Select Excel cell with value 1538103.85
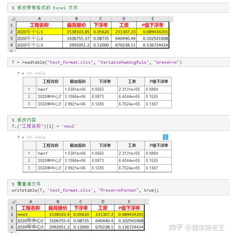The height and width of the screenshot is (237, 230). (x=76, y=32)
